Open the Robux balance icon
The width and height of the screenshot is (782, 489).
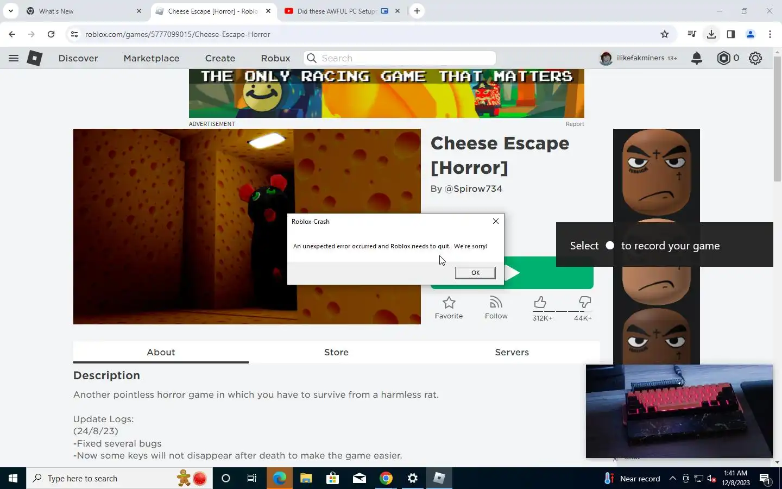coord(724,58)
